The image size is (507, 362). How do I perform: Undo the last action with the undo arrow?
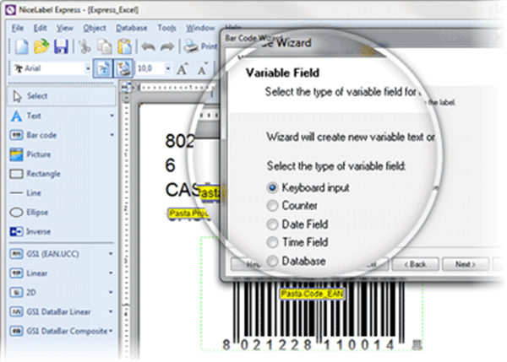point(148,47)
